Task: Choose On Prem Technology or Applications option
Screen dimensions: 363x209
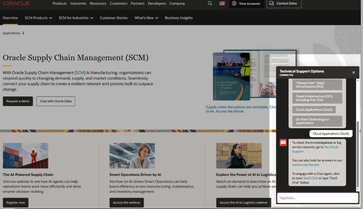Action: (317, 121)
